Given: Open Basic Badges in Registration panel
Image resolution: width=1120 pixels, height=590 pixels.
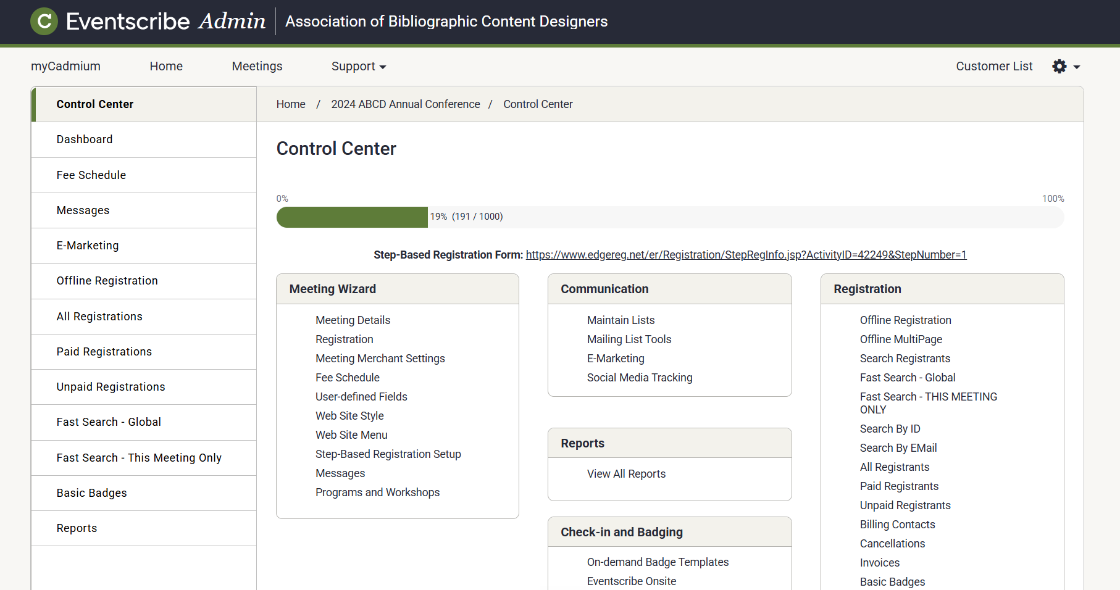Looking at the screenshot, I should (x=893, y=582).
